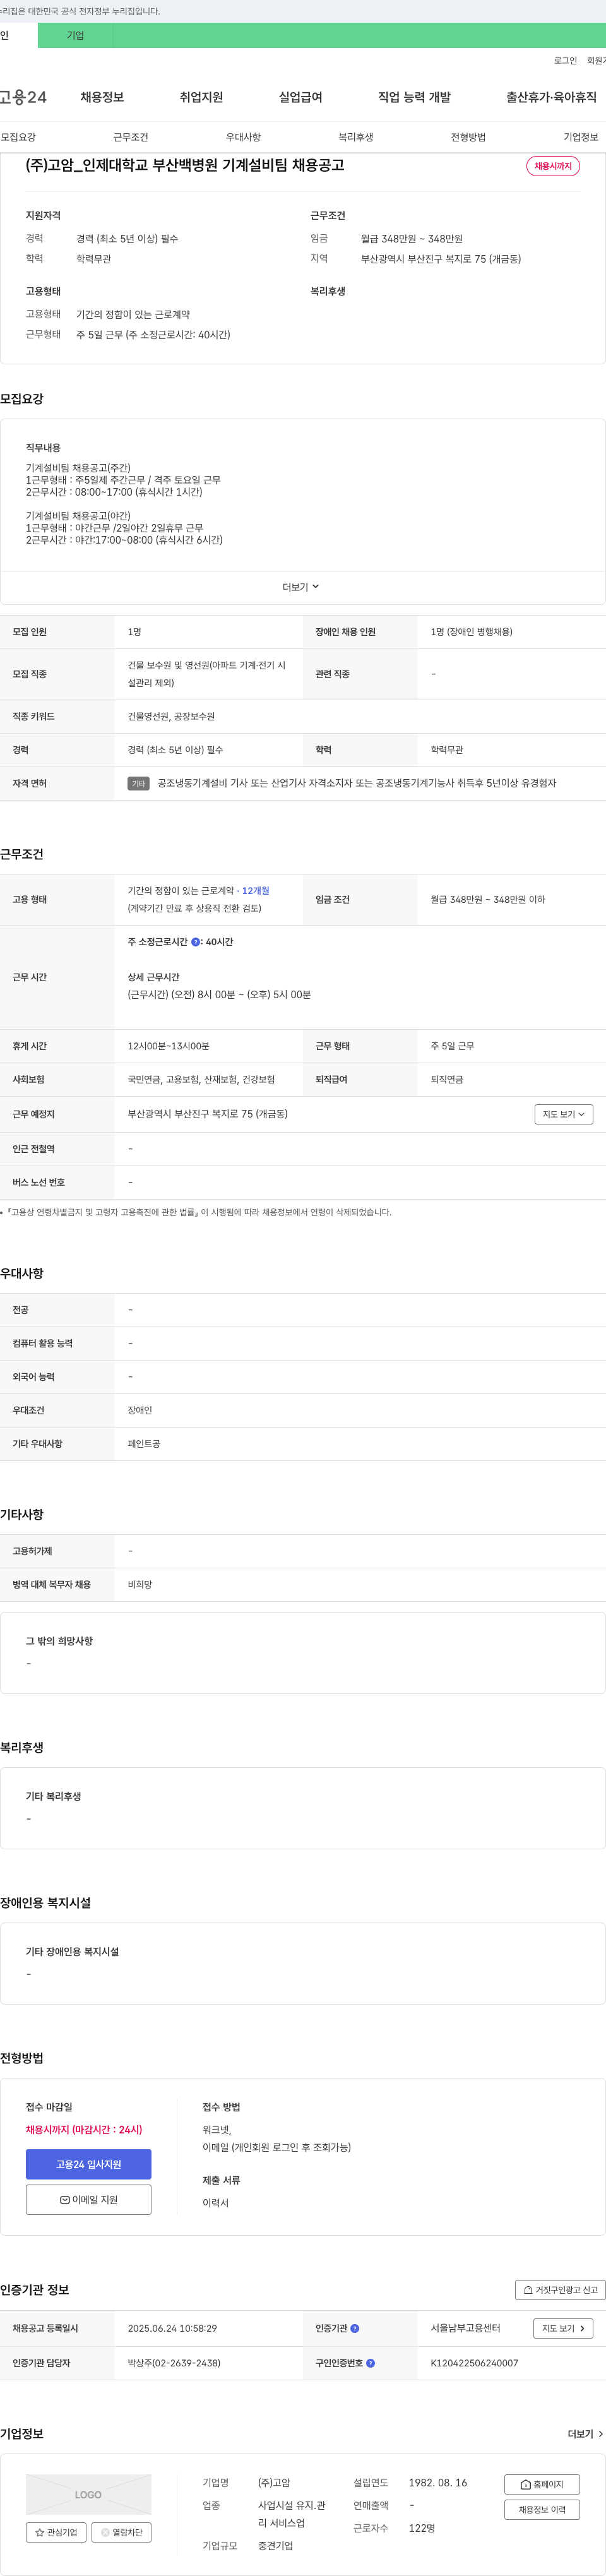Click home icon in 홈페이지 button
Screen dimensions: 606x2576
(x=526, y=2484)
